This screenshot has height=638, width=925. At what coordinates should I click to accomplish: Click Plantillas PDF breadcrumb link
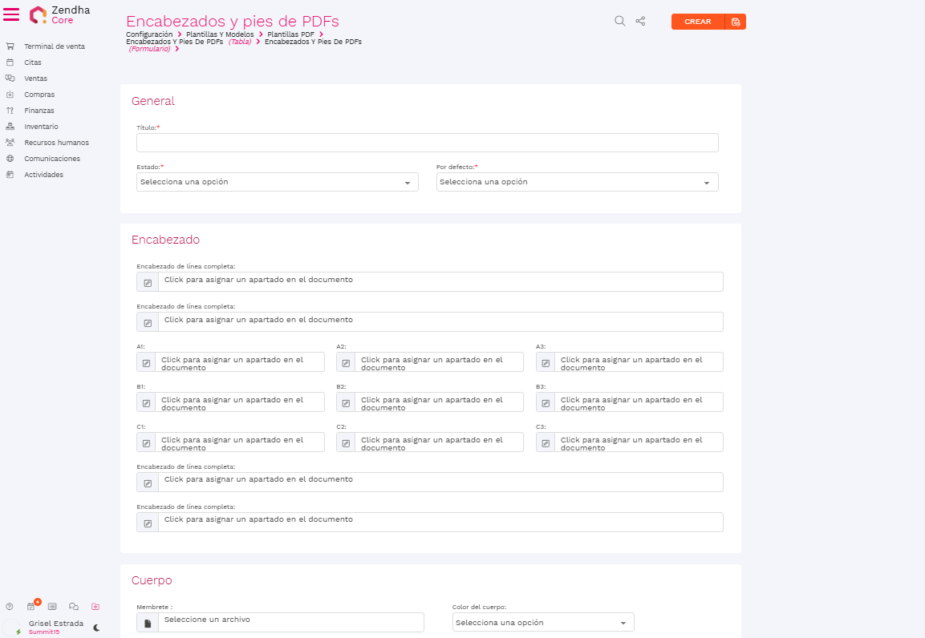290,34
